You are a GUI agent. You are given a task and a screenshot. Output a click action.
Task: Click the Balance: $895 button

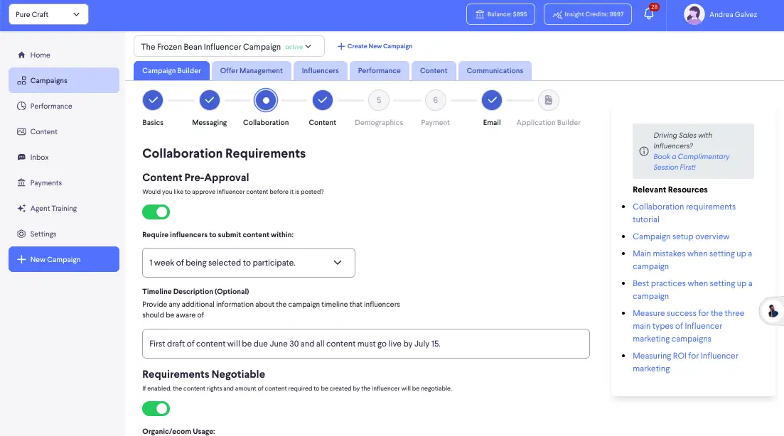tap(500, 14)
